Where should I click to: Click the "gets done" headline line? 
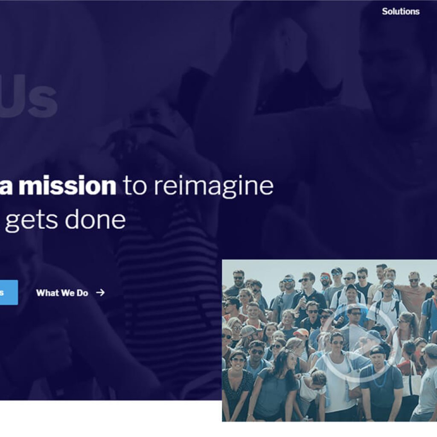[x=65, y=220]
